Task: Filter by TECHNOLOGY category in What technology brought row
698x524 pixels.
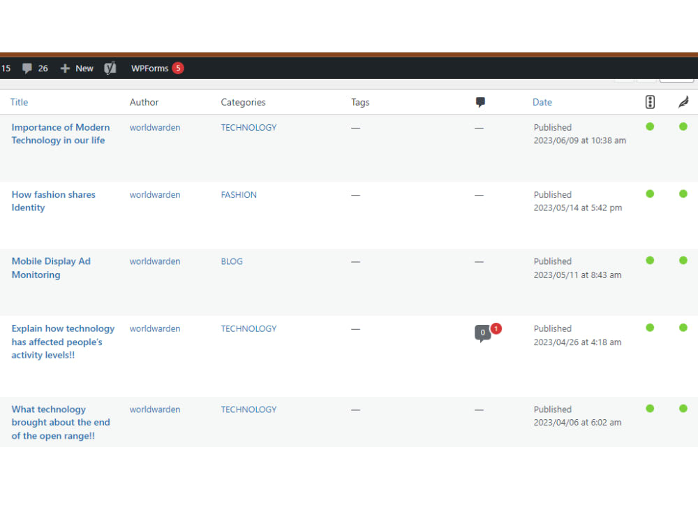Action: point(249,409)
